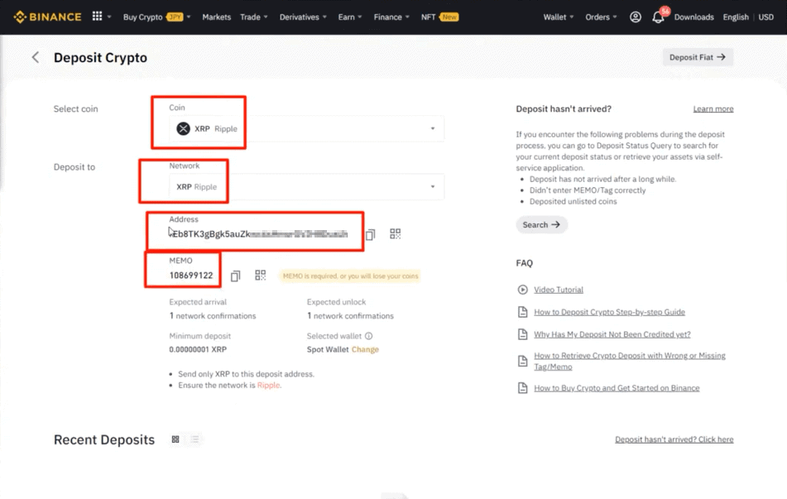Click the Recent Deposits heading
Screen dimensions: 787x499
[x=104, y=439]
